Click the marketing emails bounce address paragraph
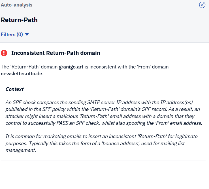The image size is (209, 189). pos(101,143)
